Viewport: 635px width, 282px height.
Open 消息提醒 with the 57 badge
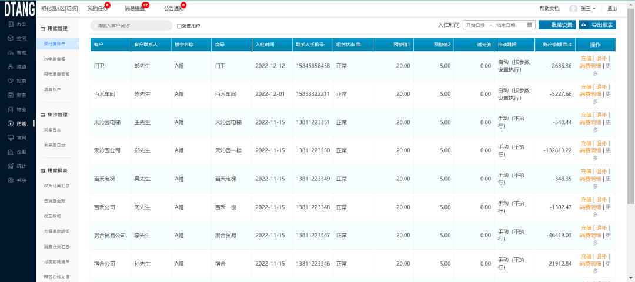tap(135, 8)
